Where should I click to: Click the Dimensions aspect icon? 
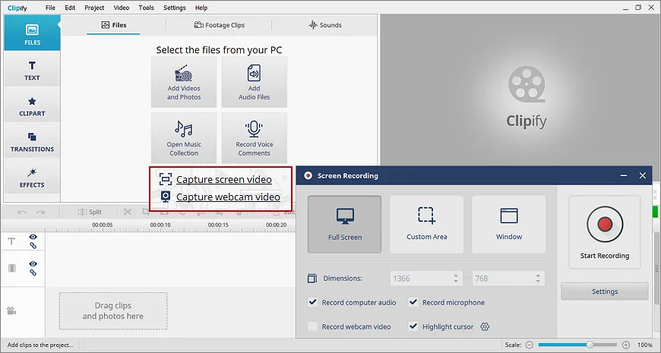coord(312,279)
